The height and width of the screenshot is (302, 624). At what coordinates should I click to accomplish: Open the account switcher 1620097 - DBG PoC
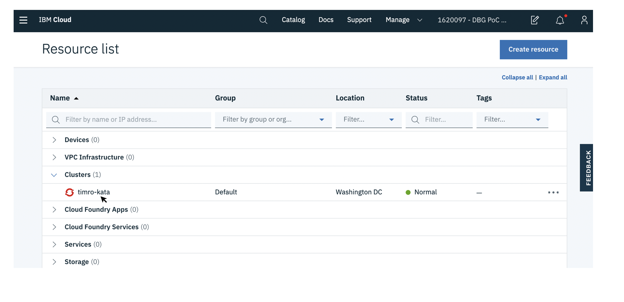point(472,20)
